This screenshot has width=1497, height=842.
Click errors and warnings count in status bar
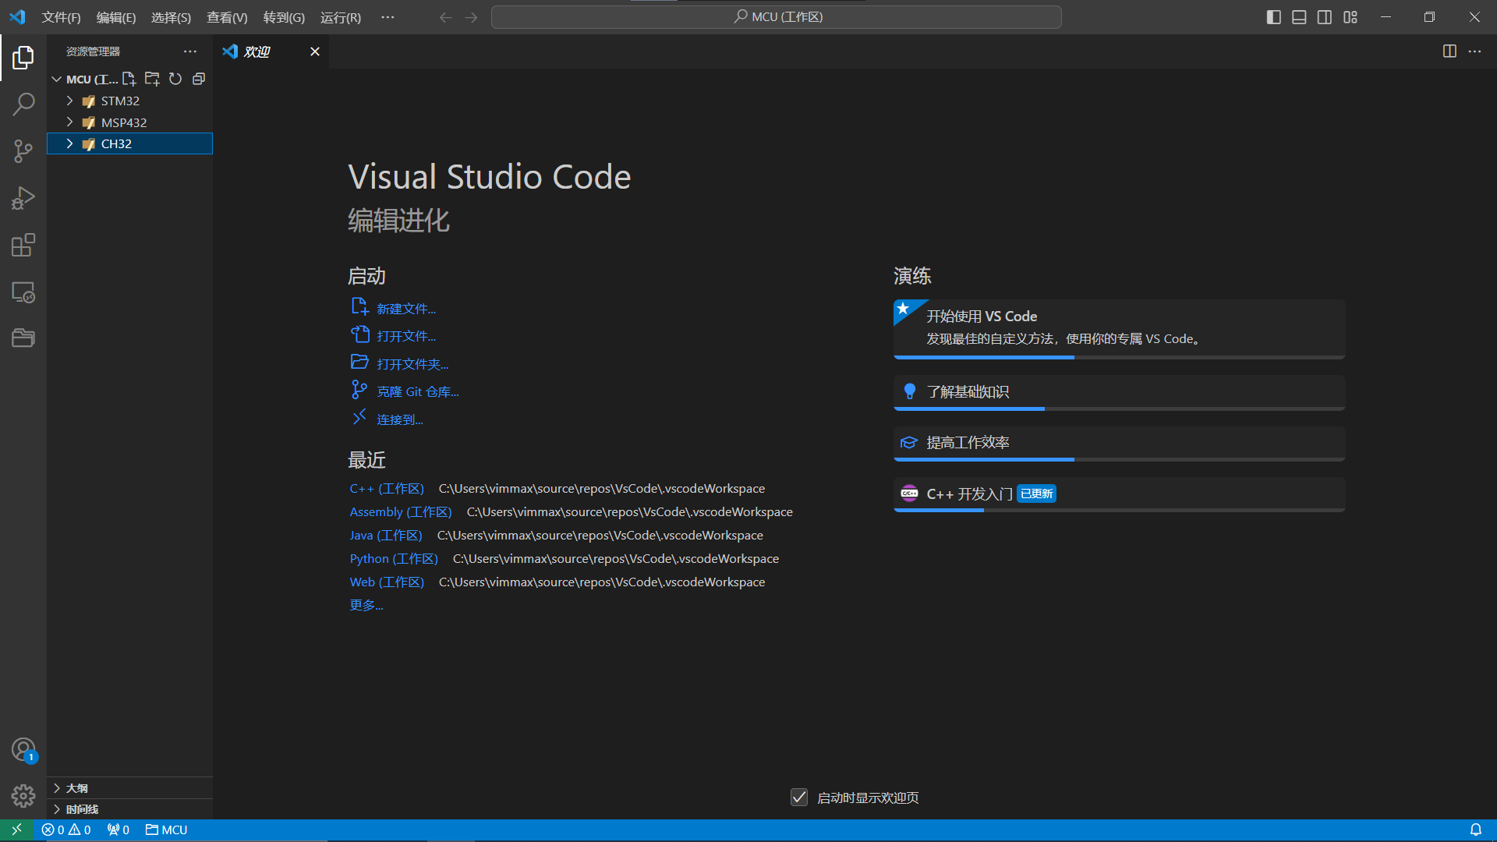pyautogui.click(x=66, y=830)
